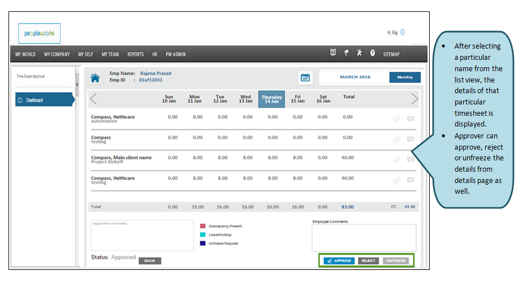The height and width of the screenshot is (288, 523).
Task: Click the Leave/Holiday cyan swatch
Action: point(202,235)
